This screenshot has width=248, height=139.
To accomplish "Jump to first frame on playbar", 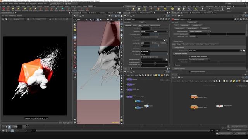I will click(3, 127).
